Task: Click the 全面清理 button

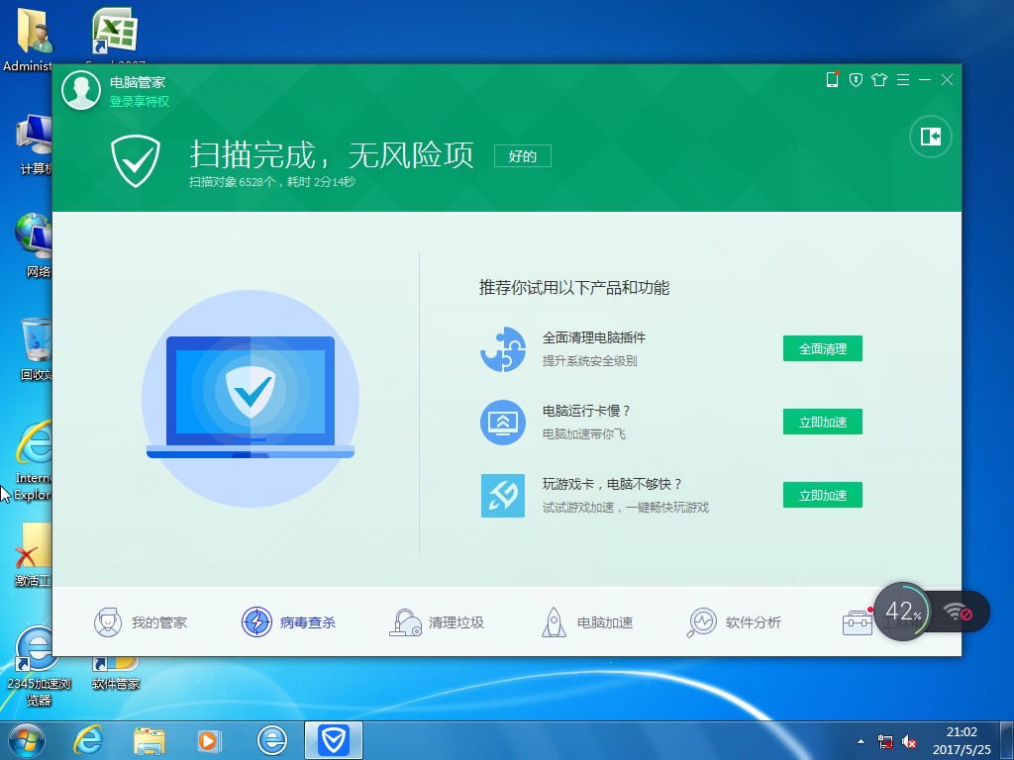Action: click(x=822, y=349)
